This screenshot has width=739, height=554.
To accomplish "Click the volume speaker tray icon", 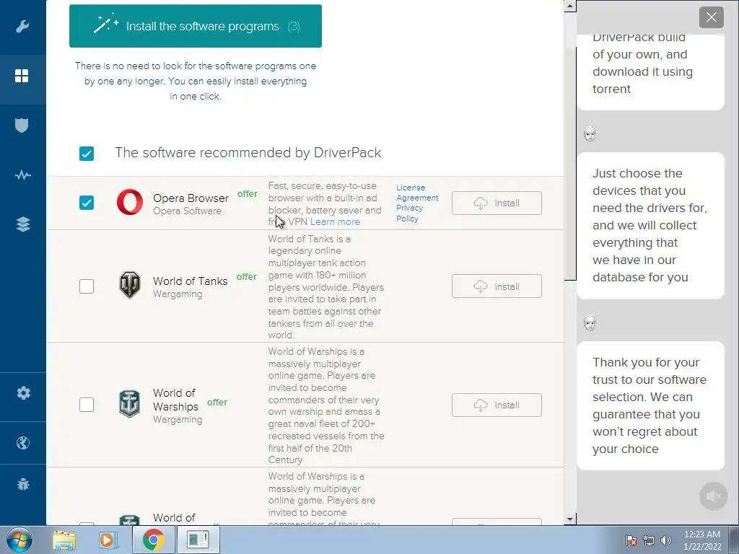I will [665, 540].
